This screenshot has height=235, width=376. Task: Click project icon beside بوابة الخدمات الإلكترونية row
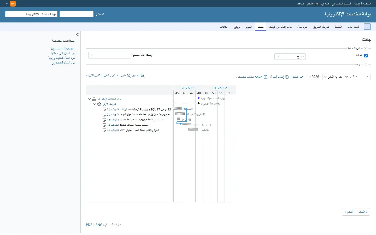(x=94, y=99)
